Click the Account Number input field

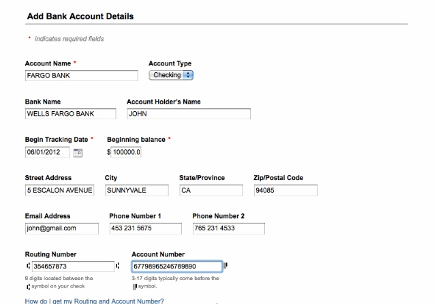177,267
